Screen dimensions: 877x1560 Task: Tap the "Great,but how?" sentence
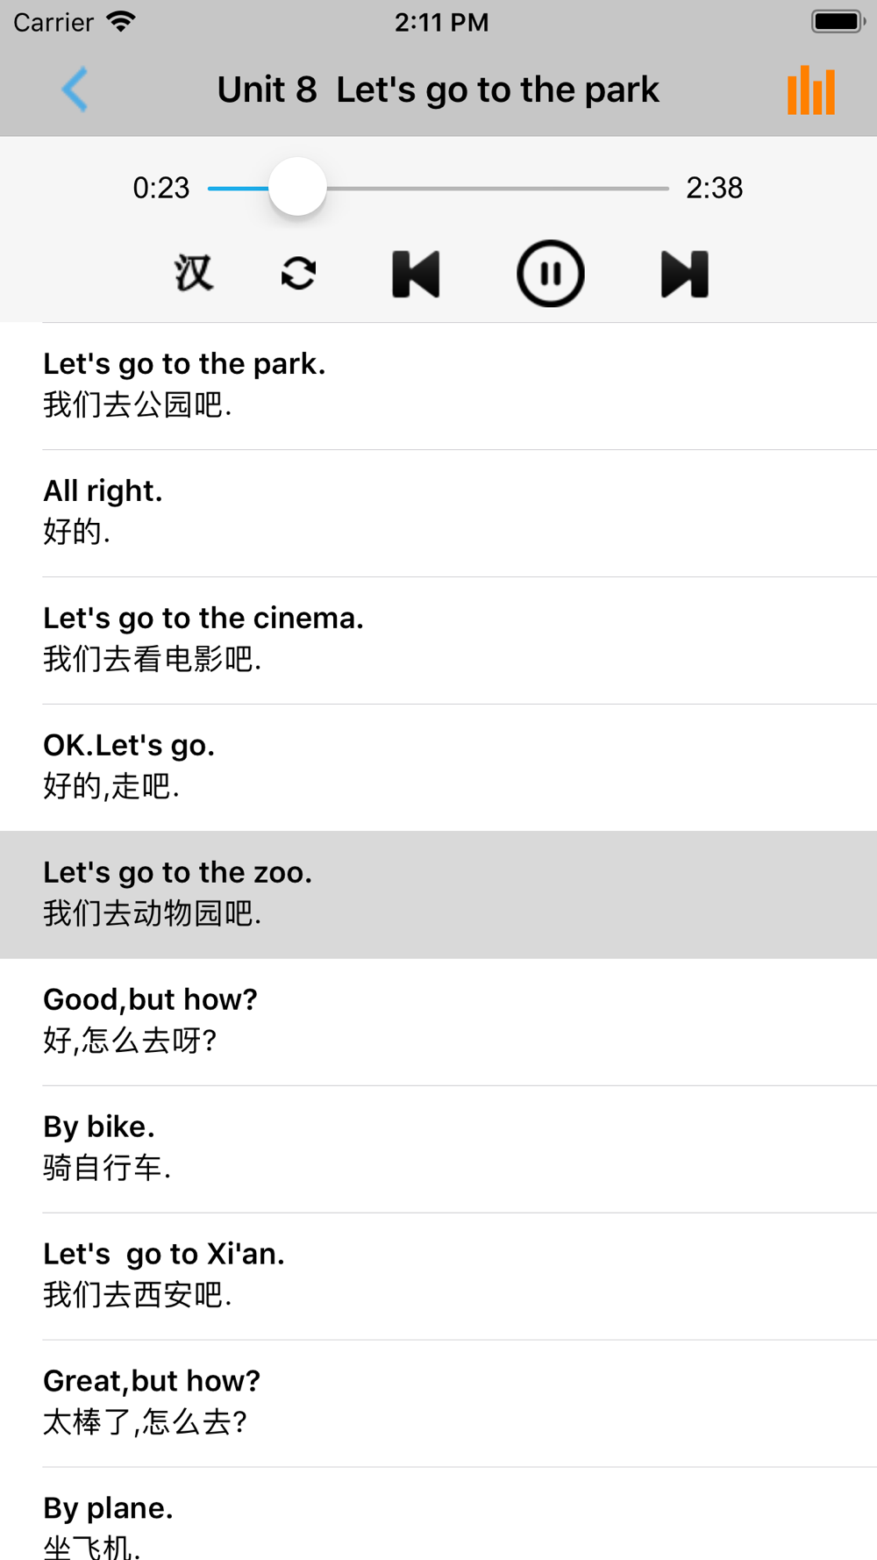(438, 1403)
